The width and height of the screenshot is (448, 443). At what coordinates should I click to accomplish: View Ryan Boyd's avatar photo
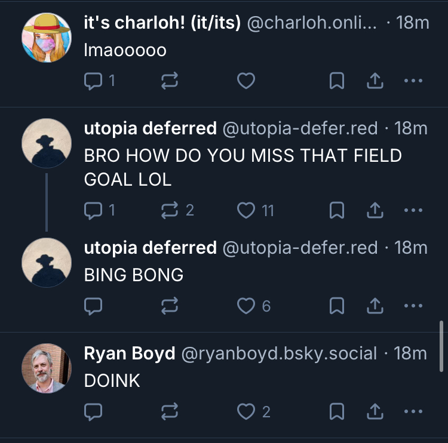coord(47,368)
